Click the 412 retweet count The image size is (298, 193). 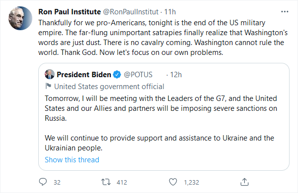(122, 182)
